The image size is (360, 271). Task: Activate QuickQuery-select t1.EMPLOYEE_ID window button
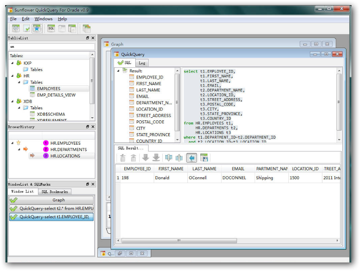pyautogui.click(x=51, y=217)
